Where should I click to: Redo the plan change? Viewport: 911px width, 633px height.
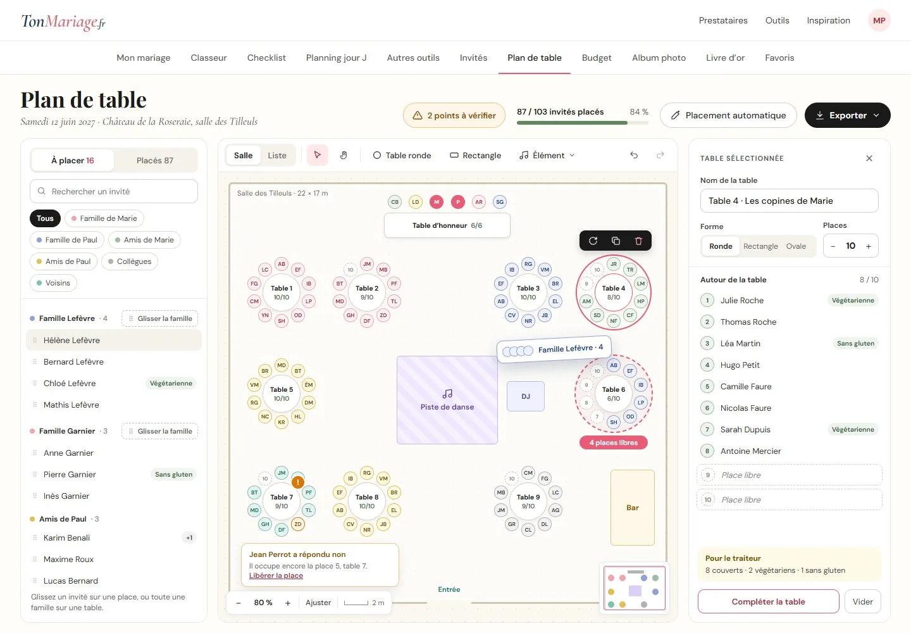[660, 155]
